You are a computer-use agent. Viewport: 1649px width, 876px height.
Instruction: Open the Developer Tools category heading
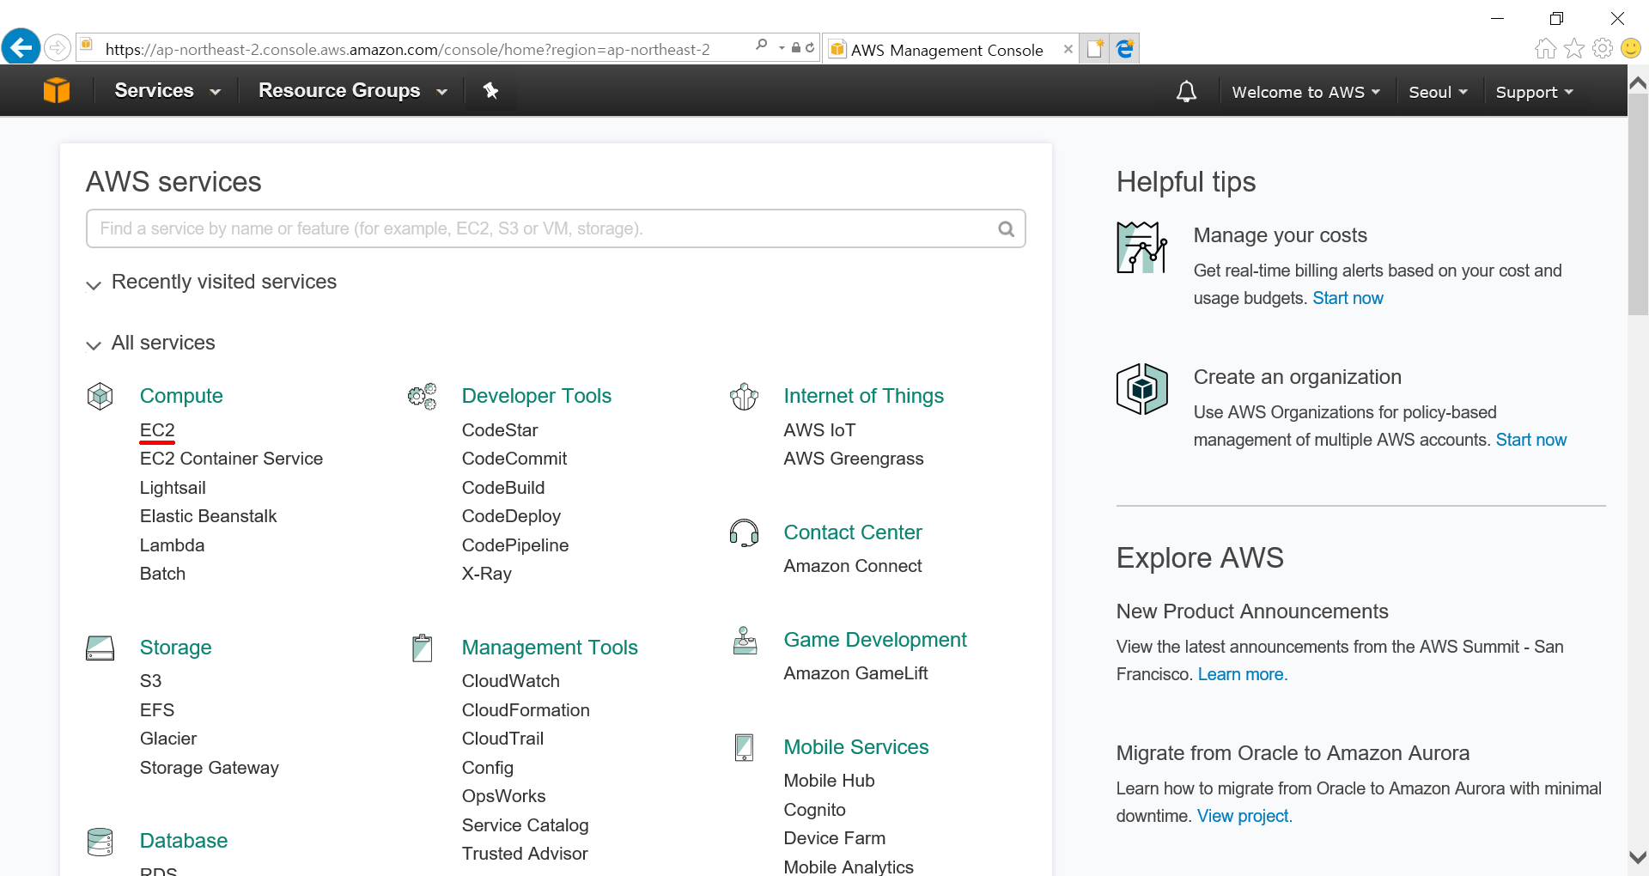pyautogui.click(x=536, y=396)
